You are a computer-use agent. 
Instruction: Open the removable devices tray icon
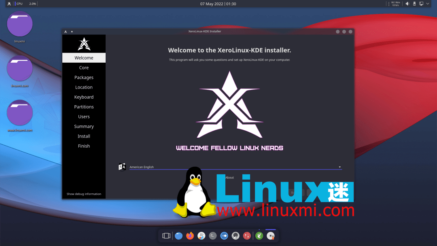[414, 4]
